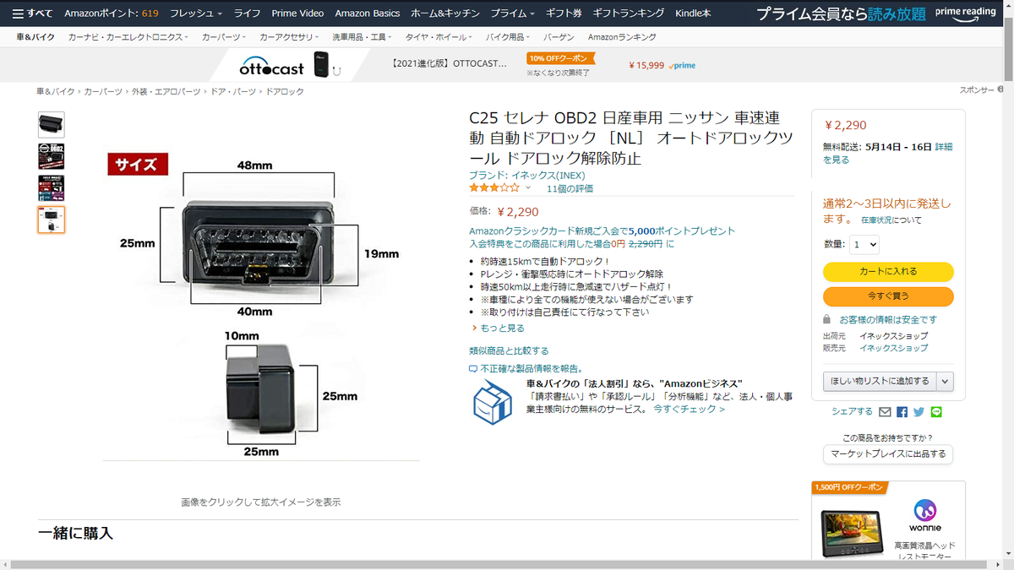Open プライム nav dropdown

click(513, 14)
